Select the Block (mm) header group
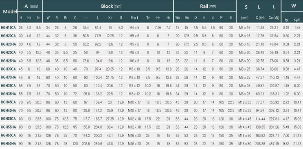Screen dimensions: 303x149 click(111, 6)
